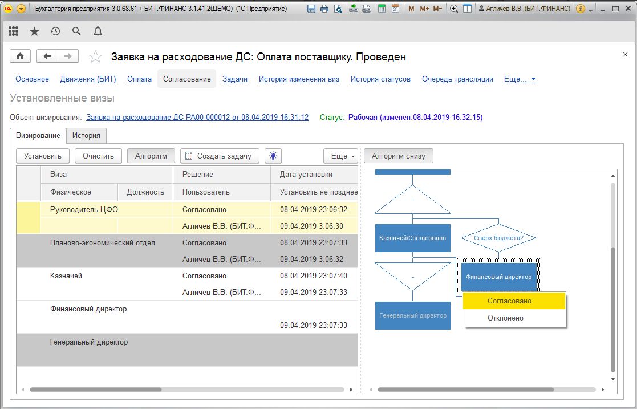Click the notifications bell icon
Image resolution: width=637 pixels, height=409 pixels.
[x=98, y=31]
